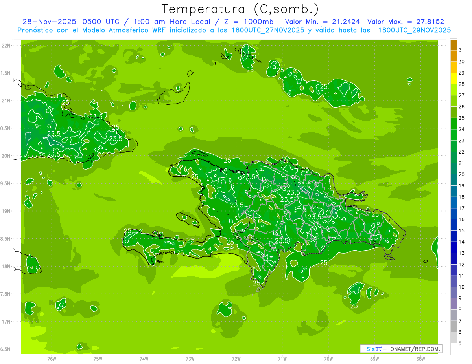Click the "19N" latitude axis label
The width and height of the screenshot is (472, 364).
click(6, 211)
